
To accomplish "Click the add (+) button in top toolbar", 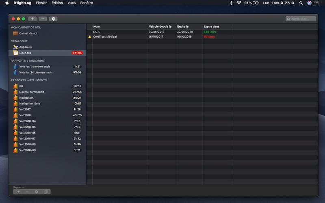I will click(32, 19).
